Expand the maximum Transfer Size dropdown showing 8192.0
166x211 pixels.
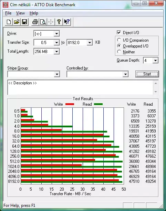pos(90,43)
